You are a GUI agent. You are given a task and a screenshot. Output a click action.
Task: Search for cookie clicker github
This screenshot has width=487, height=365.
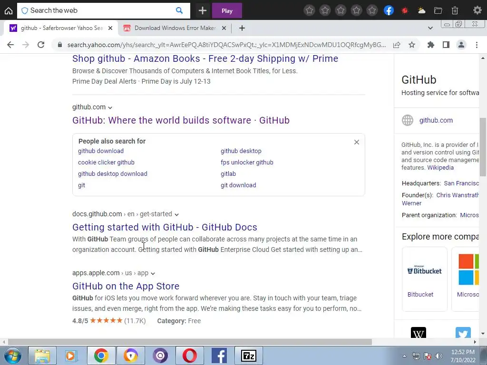point(106,163)
